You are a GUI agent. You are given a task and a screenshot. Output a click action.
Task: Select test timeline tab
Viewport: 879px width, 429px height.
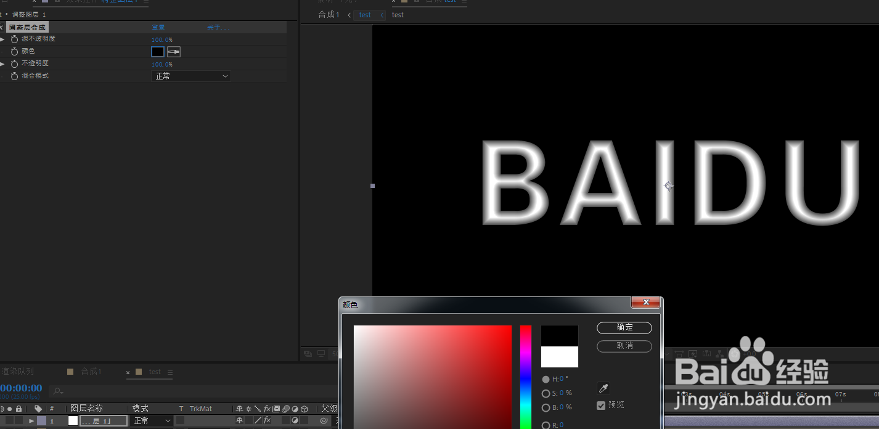(155, 372)
